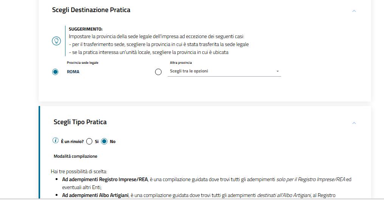Collapse the Scegli Destinazione Pratica section
Viewport: 384px width, 200px height.
coord(354,11)
